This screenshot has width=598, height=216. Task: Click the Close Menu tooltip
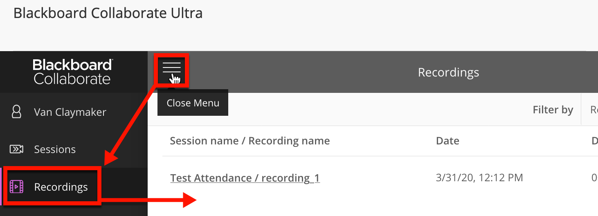(193, 103)
